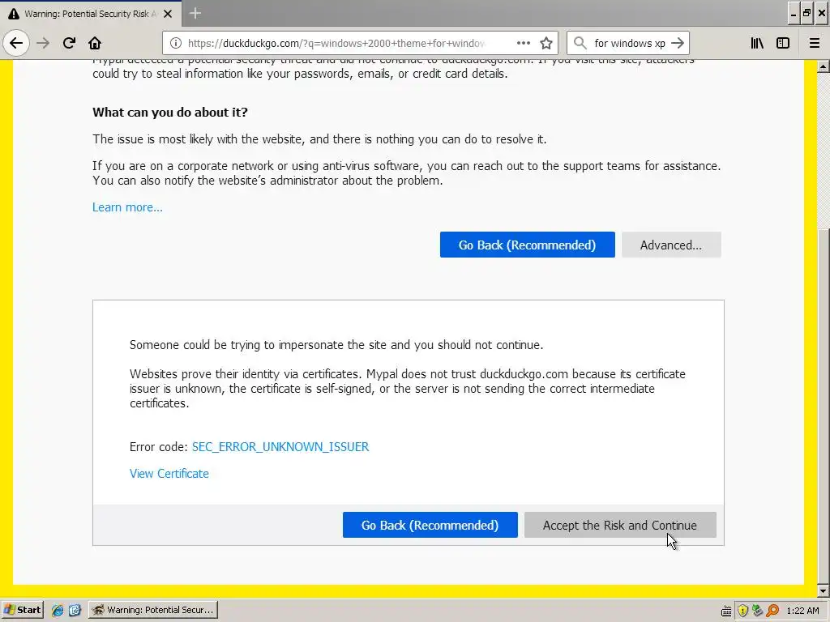Open the Learn more… link
Image resolution: width=830 pixels, height=622 pixels.
pyautogui.click(x=127, y=207)
